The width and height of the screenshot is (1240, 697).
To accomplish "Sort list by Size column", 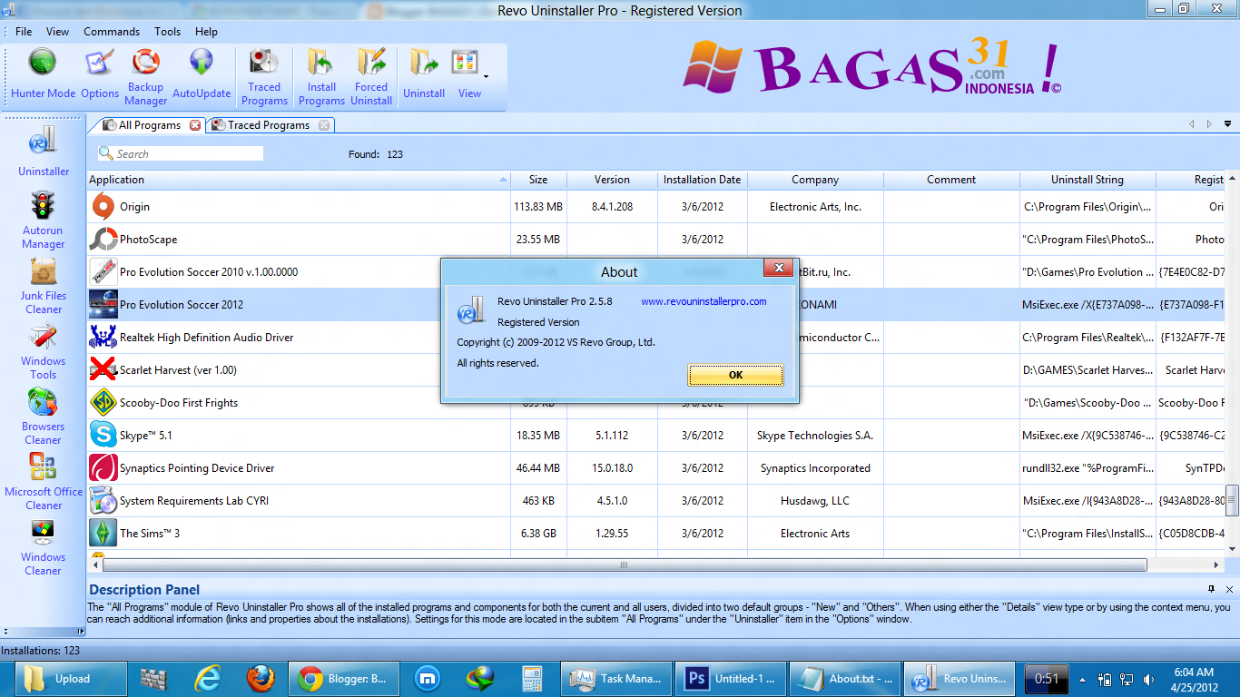I will [538, 180].
